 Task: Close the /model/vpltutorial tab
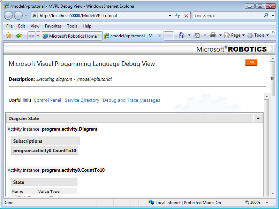tap(160, 36)
